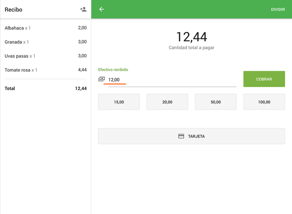Click the credit card icon
This screenshot has height=214, width=292.
click(x=181, y=136)
